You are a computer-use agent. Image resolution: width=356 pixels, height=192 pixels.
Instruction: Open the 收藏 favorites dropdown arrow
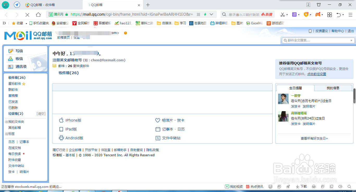coord(26,23)
